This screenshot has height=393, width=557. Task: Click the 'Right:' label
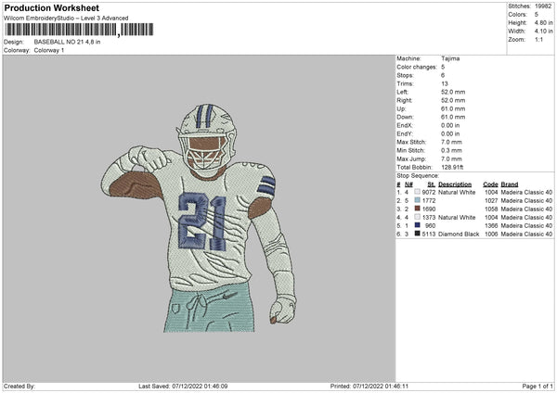click(x=404, y=100)
